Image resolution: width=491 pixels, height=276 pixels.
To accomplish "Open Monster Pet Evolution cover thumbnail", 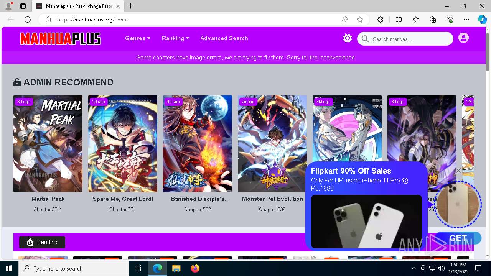I will pyautogui.click(x=272, y=144).
